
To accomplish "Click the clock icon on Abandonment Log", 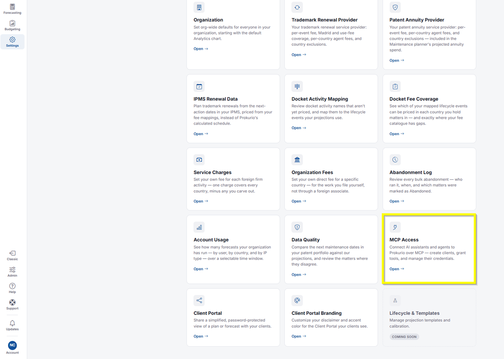I will [395, 160].
